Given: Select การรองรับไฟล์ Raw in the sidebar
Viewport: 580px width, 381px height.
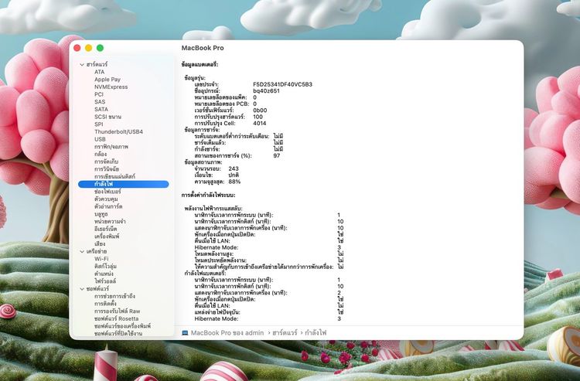Looking at the screenshot, I should (x=118, y=311).
